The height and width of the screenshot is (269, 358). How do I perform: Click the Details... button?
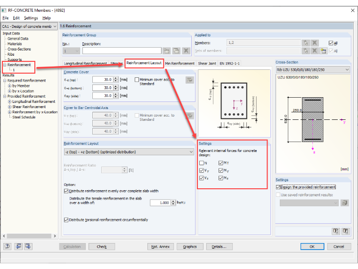coord(219,246)
